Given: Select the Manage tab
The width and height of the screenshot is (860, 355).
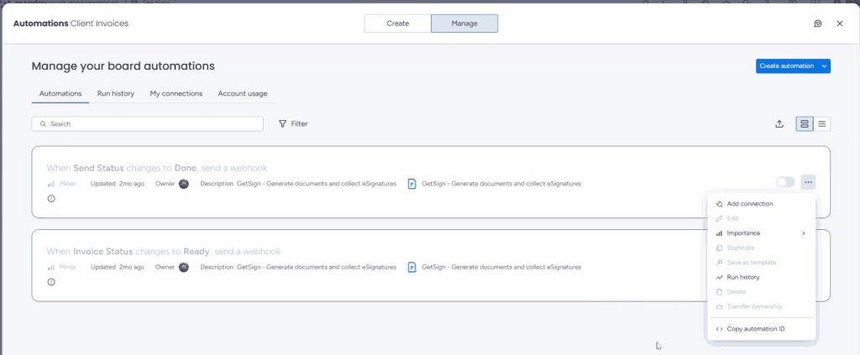Looking at the screenshot, I should (x=464, y=23).
